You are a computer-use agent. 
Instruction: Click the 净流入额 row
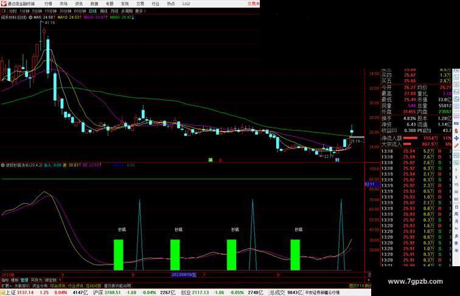416,138
